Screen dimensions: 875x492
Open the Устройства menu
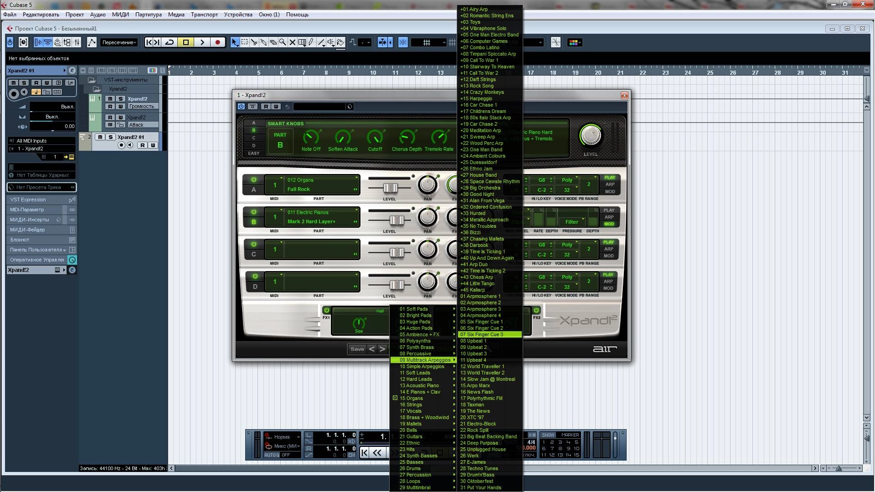click(x=238, y=15)
